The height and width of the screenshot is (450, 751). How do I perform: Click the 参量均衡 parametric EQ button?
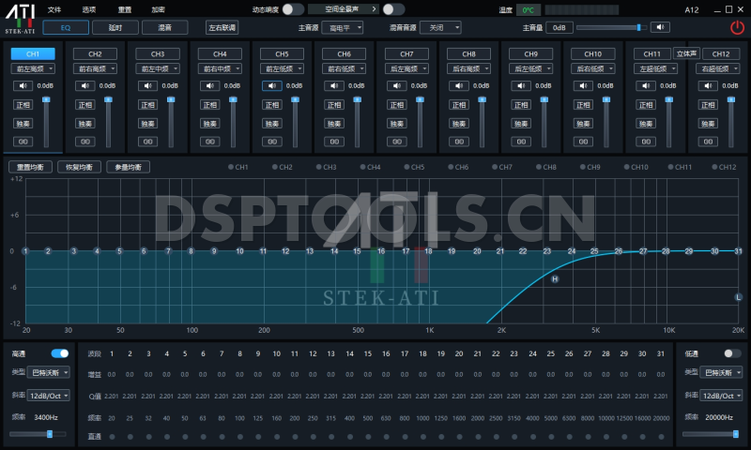(128, 167)
